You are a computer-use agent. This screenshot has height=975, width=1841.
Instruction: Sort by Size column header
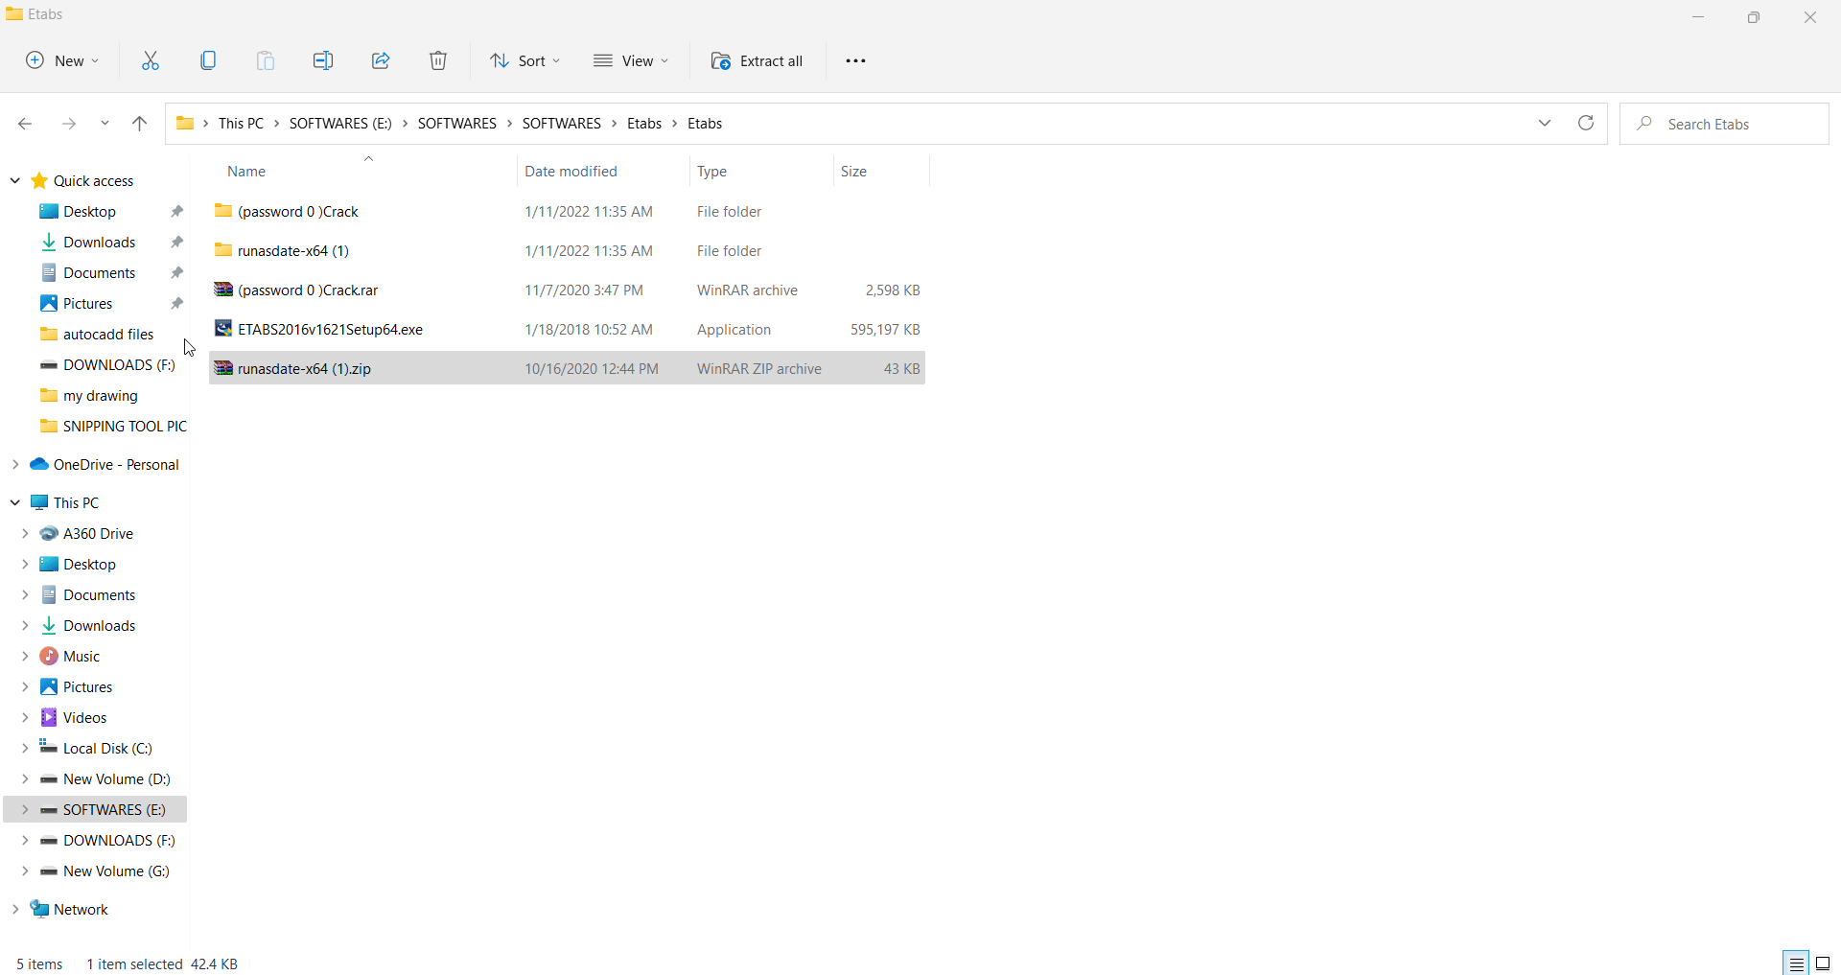pyautogui.click(x=853, y=171)
